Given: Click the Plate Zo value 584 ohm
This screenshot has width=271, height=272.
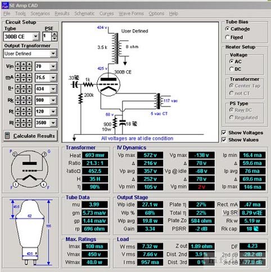Looking at the screenshot, I should 201,221.
